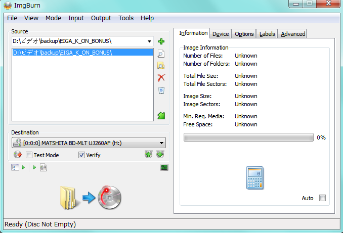Open the Output menu
The height and width of the screenshot is (233, 343).
pyautogui.click(x=101, y=18)
